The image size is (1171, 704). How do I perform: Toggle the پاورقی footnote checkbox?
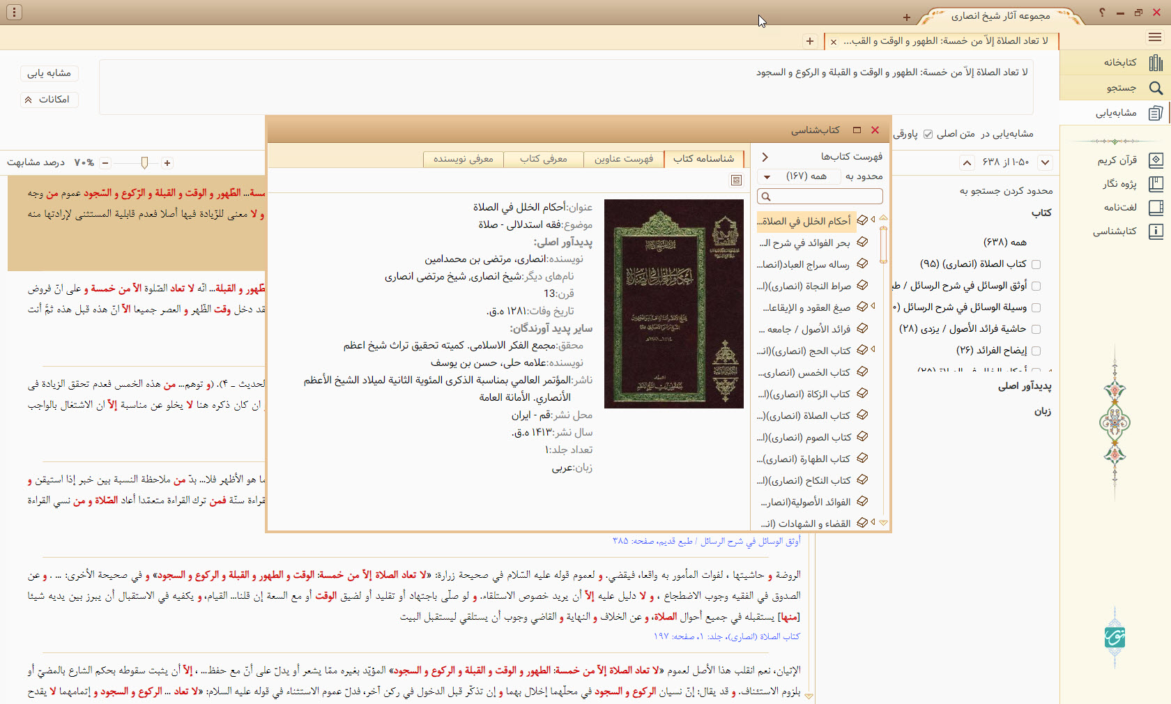[x=928, y=134]
